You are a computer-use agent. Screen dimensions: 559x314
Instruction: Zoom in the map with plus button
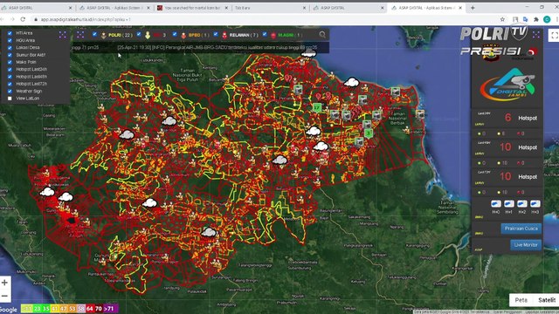4,283
